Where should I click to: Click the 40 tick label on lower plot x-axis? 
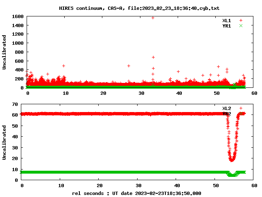point(177,186)
